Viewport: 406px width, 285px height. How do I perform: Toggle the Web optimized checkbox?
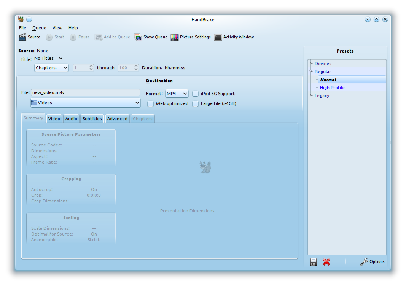150,103
